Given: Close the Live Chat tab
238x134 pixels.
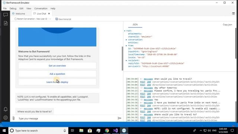Looking at the screenshot, I should pyautogui.click(x=49, y=13).
